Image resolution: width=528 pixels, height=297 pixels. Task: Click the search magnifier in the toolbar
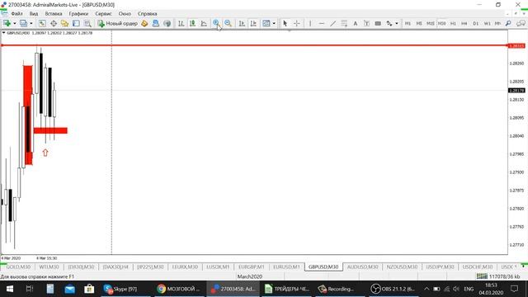pyautogui.click(x=508, y=23)
